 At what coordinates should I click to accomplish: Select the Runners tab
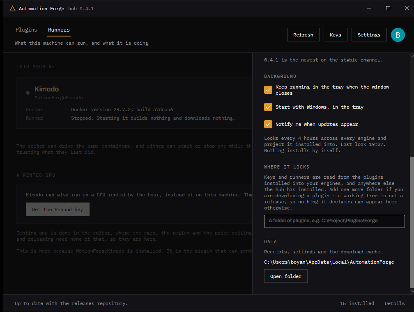[x=59, y=30]
